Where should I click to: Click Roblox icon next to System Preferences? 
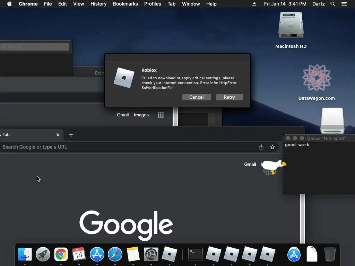tap(169, 254)
